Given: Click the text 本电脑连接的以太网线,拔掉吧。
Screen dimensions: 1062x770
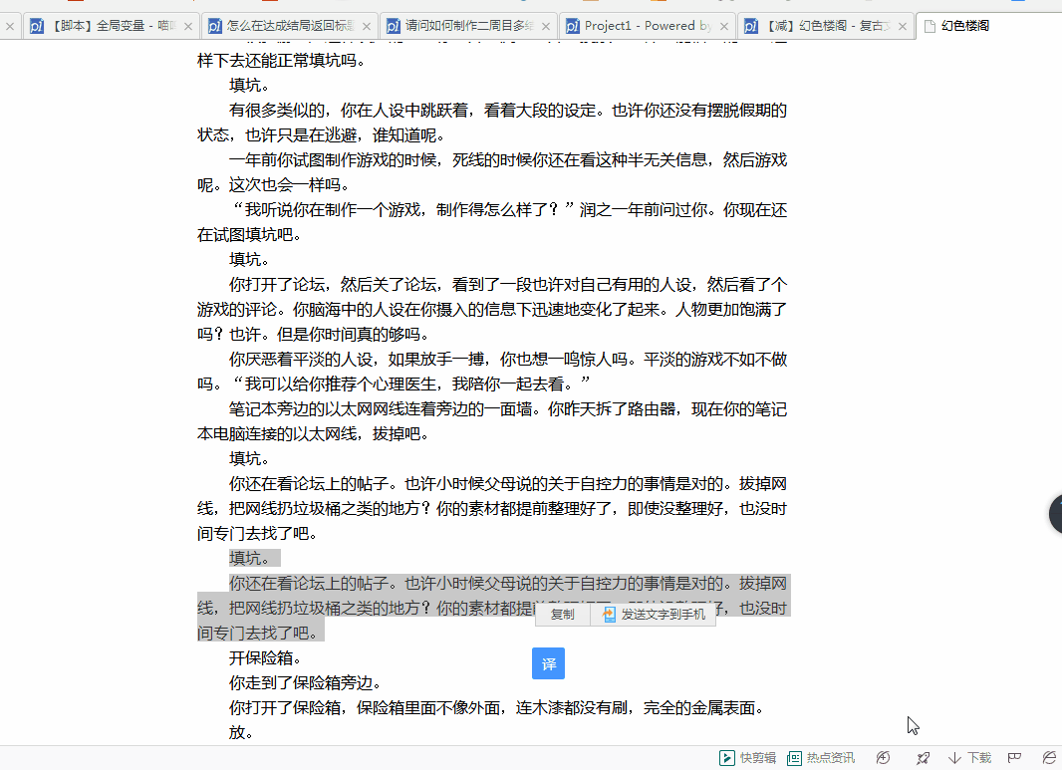Looking at the screenshot, I should [313, 434].
